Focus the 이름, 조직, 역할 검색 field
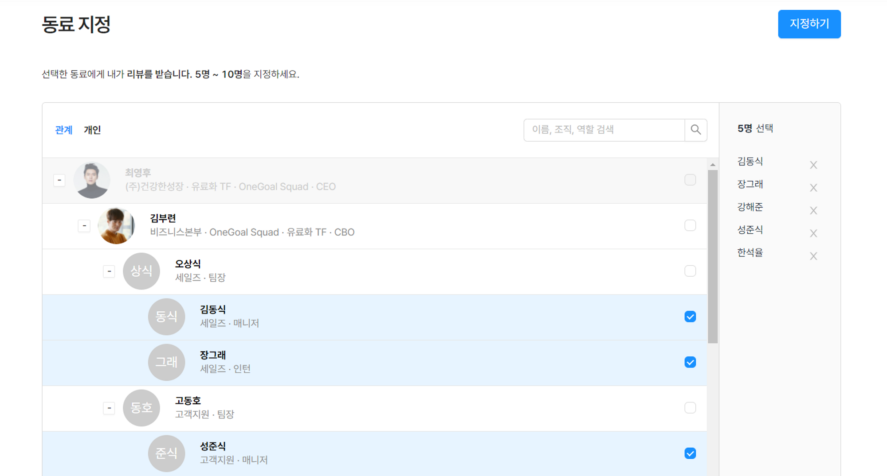Image resolution: width=887 pixels, height=476 pixels. click(x=604, y=130)
